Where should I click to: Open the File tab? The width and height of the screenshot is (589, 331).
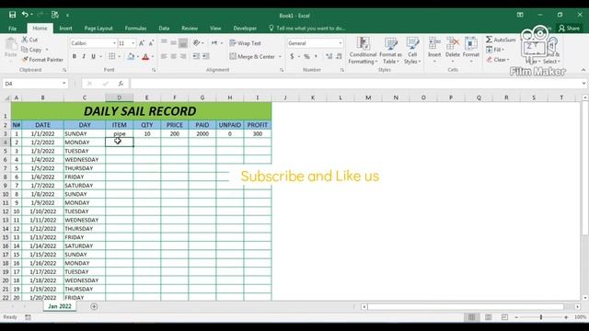(x=12, y=29)
